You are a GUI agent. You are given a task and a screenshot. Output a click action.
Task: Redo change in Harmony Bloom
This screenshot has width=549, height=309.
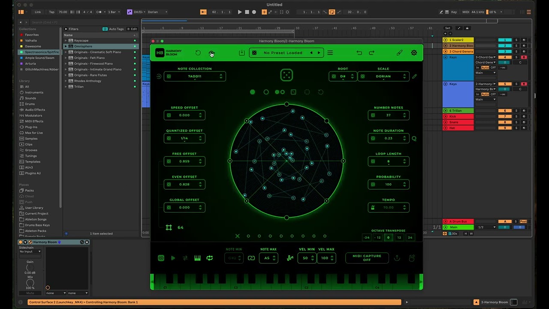click(371, 53)
